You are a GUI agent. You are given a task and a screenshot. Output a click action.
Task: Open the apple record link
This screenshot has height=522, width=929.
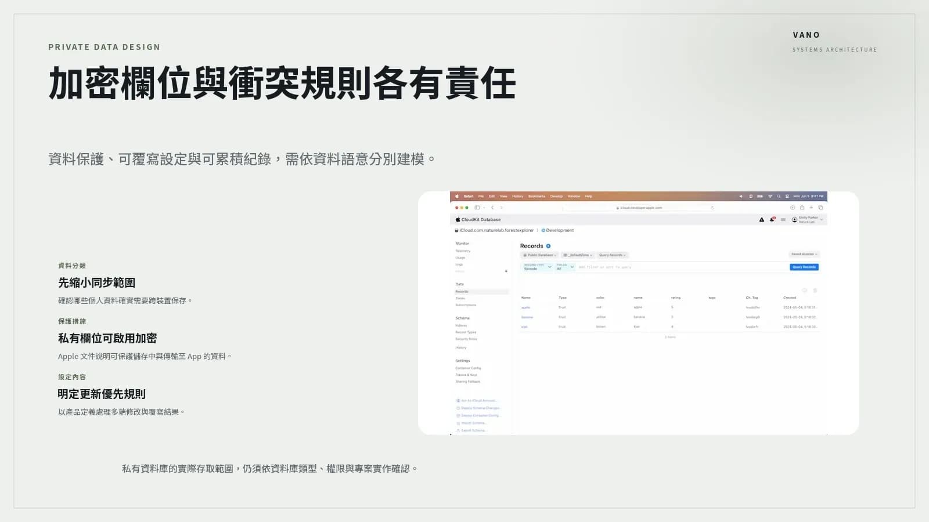[x=525, y=307]
